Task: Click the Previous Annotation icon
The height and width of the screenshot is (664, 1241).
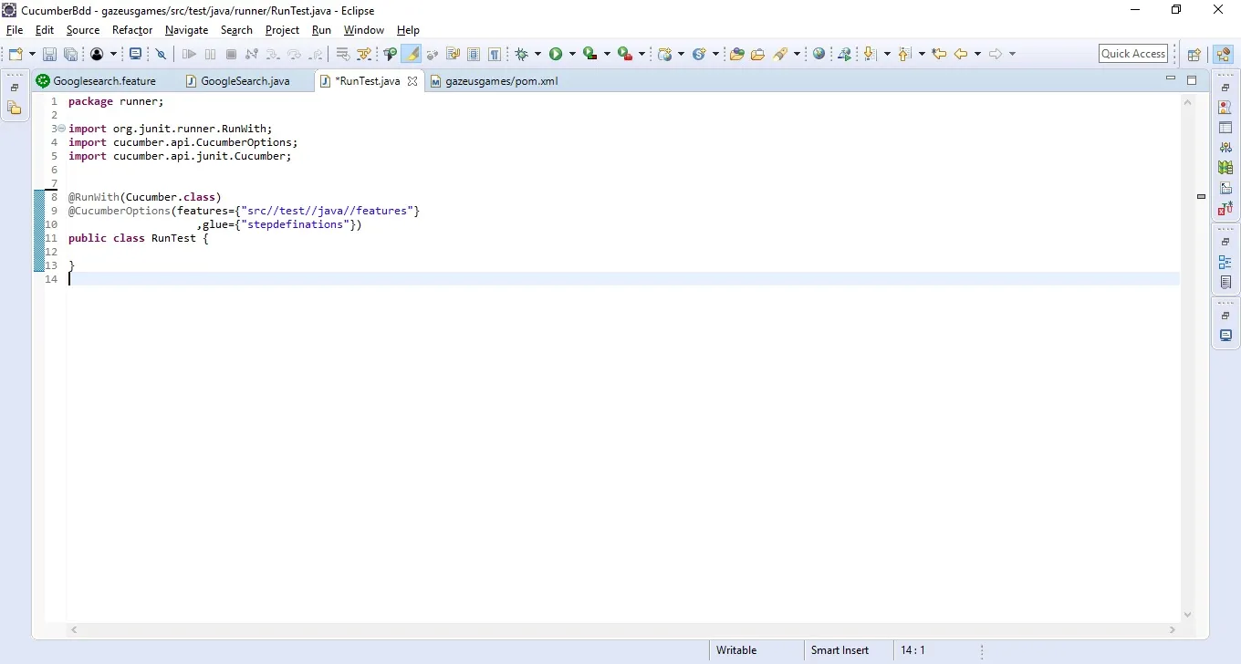Action: coord(904,54)
